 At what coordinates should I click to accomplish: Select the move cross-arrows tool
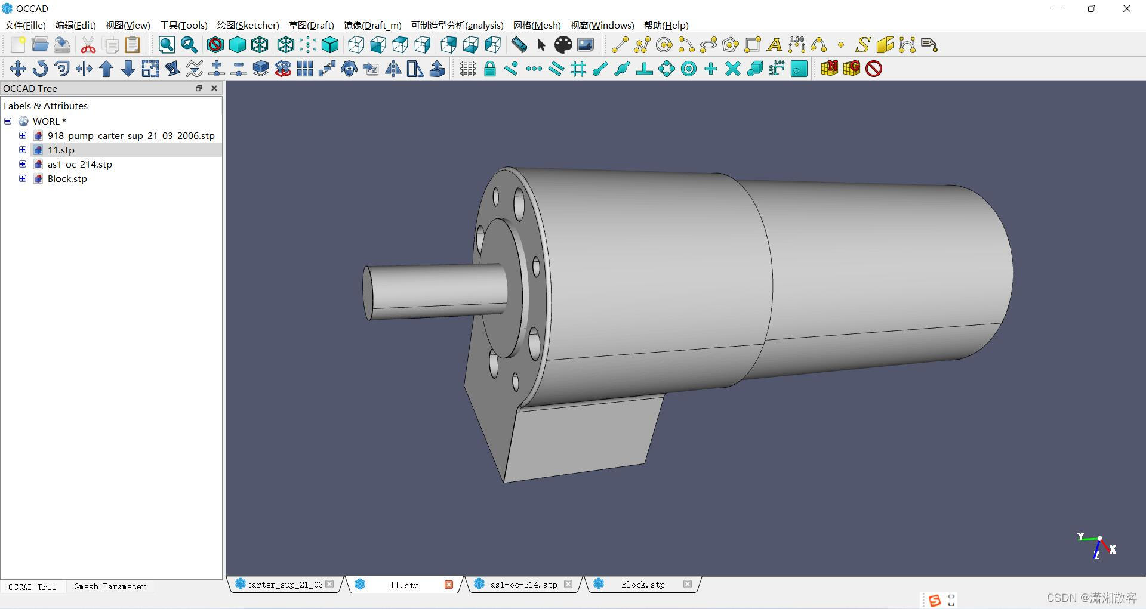pyautogui.click(x=18, y=69)
